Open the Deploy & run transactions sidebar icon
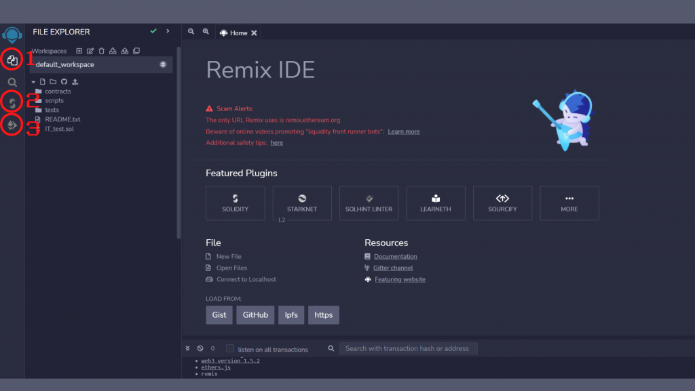Image resolution: width=695 pixels, height=391 pixels. pos(12,125)
